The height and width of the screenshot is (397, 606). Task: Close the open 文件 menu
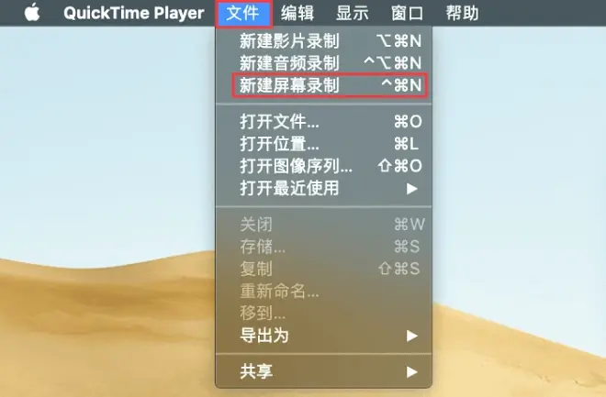243,13
